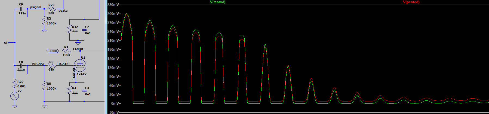Click capacitor C9 111n symbol

21,9
